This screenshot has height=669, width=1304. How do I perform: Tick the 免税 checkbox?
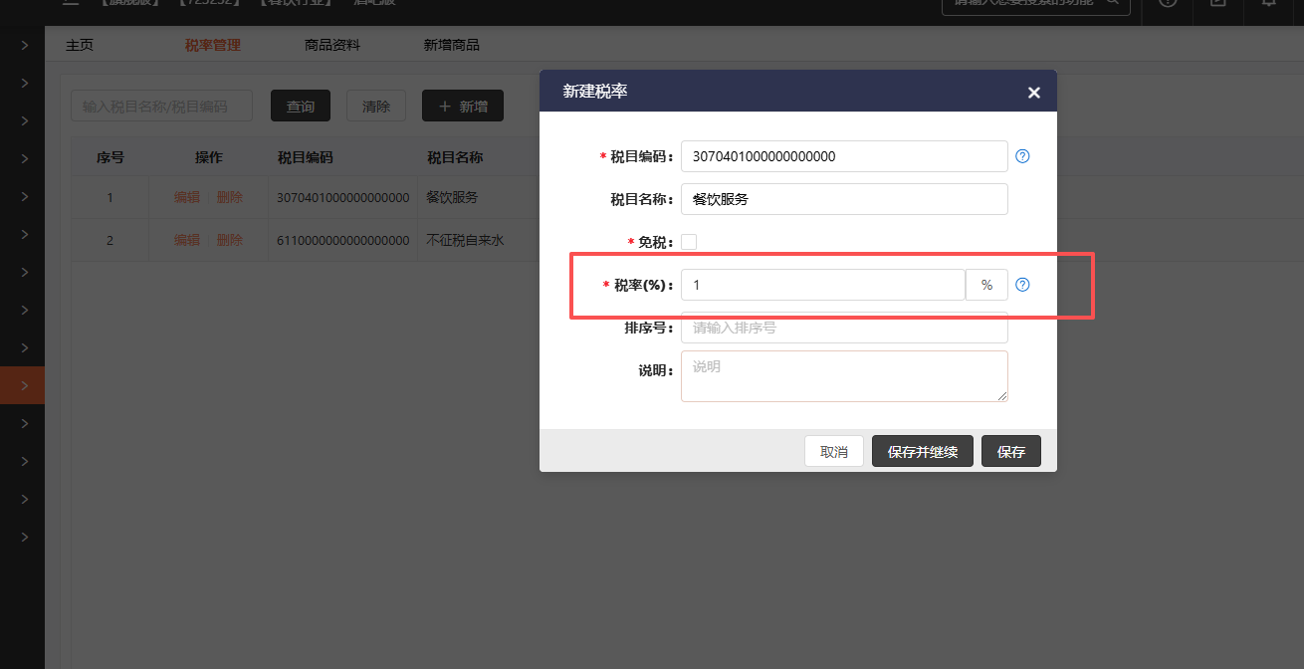[x=689, y=242]
